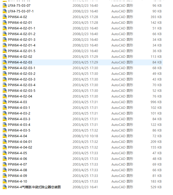Click the 113 KB size cell
Image resolution: width=173 pixels, height=195 pixels.
pos(156,57)
